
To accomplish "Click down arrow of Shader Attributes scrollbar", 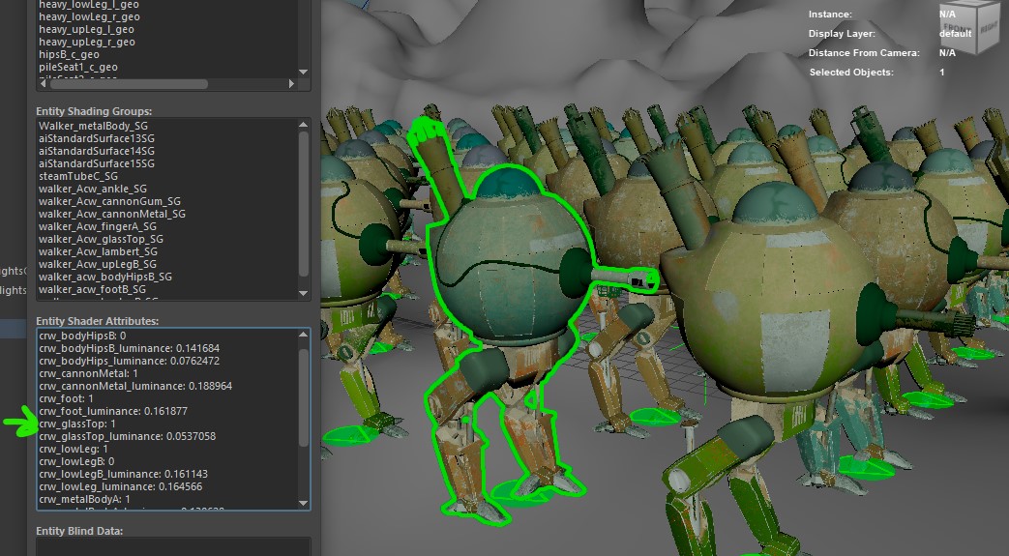I will pos(304,503).
